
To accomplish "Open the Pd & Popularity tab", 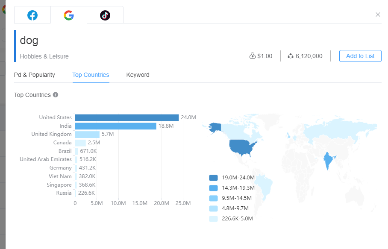I will click(x=34, y=75).
